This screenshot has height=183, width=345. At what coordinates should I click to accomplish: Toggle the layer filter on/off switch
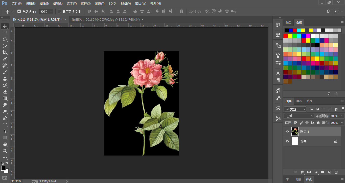point(343,108)
